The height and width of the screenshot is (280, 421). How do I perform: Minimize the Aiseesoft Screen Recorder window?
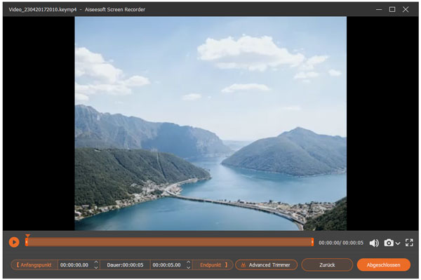click(379, 10)
